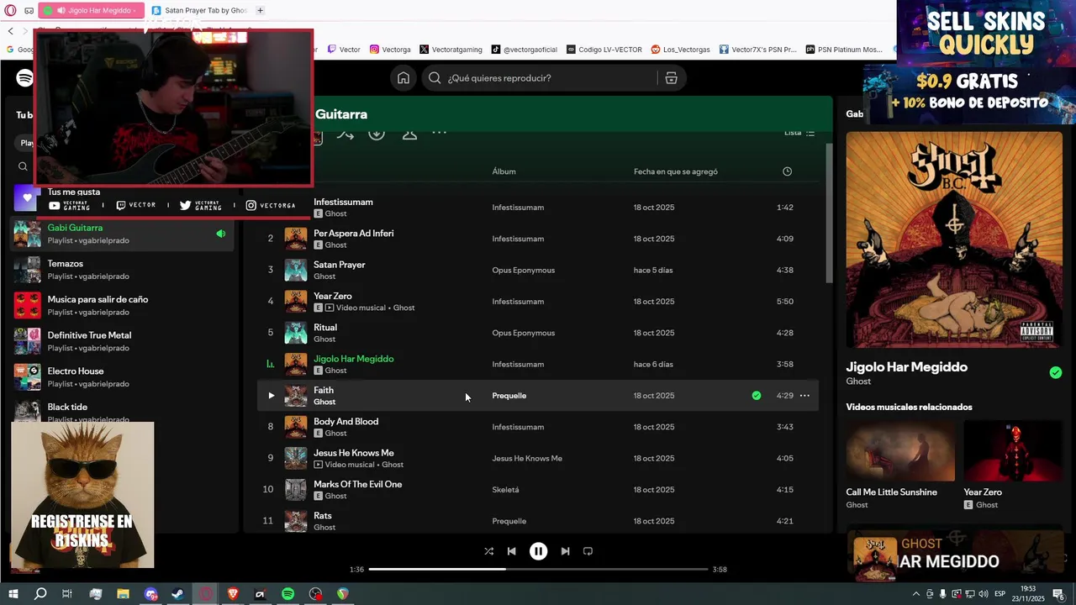Click the speaker icon next to Gabi Guitarra
1076x605 pixels.
[220, 234]
